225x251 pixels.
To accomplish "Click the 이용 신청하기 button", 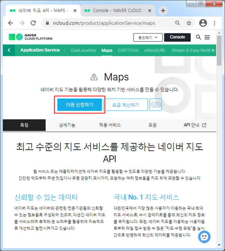I will click(80, 105).
